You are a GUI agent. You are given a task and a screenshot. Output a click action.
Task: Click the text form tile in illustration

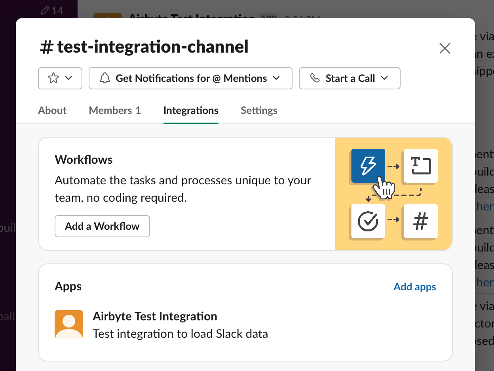click(420, 165)
